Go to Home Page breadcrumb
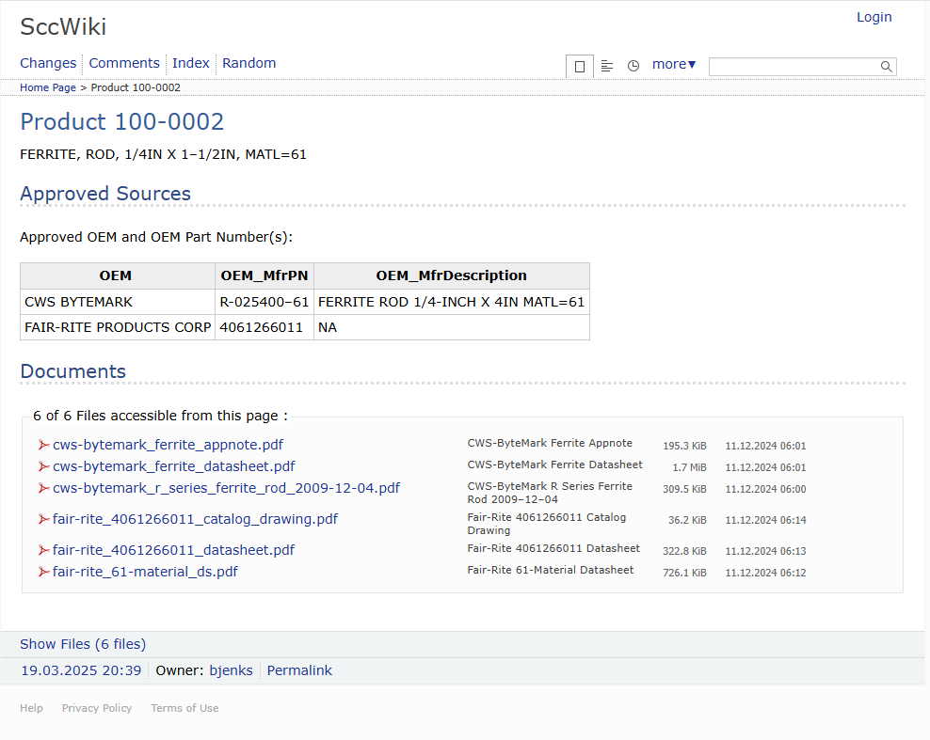 (48, 87)
